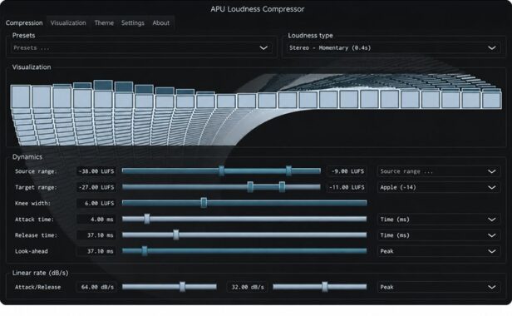
Task: Open the Look-ahead Peak dropdown
Action: pyautogui.click(x=439, y=251)
